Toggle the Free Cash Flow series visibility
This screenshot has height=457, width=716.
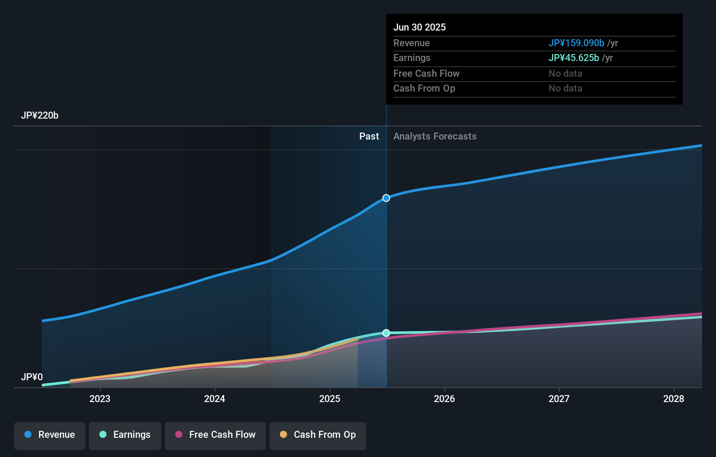(215, 436)
